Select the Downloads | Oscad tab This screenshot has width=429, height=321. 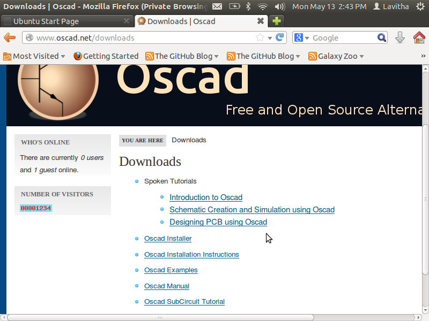pos(201,21)
